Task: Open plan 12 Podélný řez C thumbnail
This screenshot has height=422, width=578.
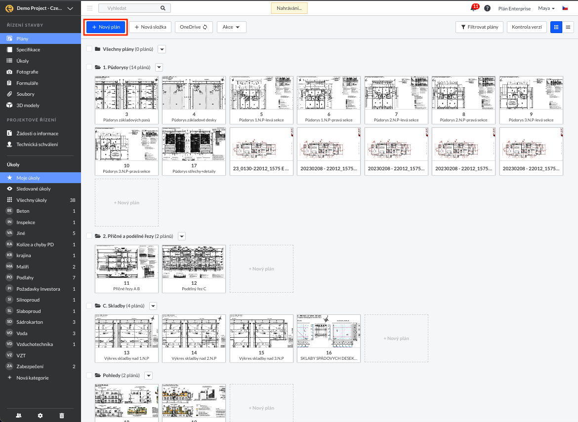Action: (x=194, y=269)
